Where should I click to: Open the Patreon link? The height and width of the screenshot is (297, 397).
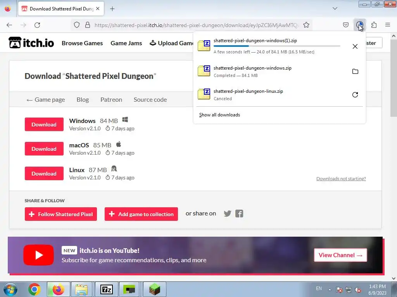point(111,100)
